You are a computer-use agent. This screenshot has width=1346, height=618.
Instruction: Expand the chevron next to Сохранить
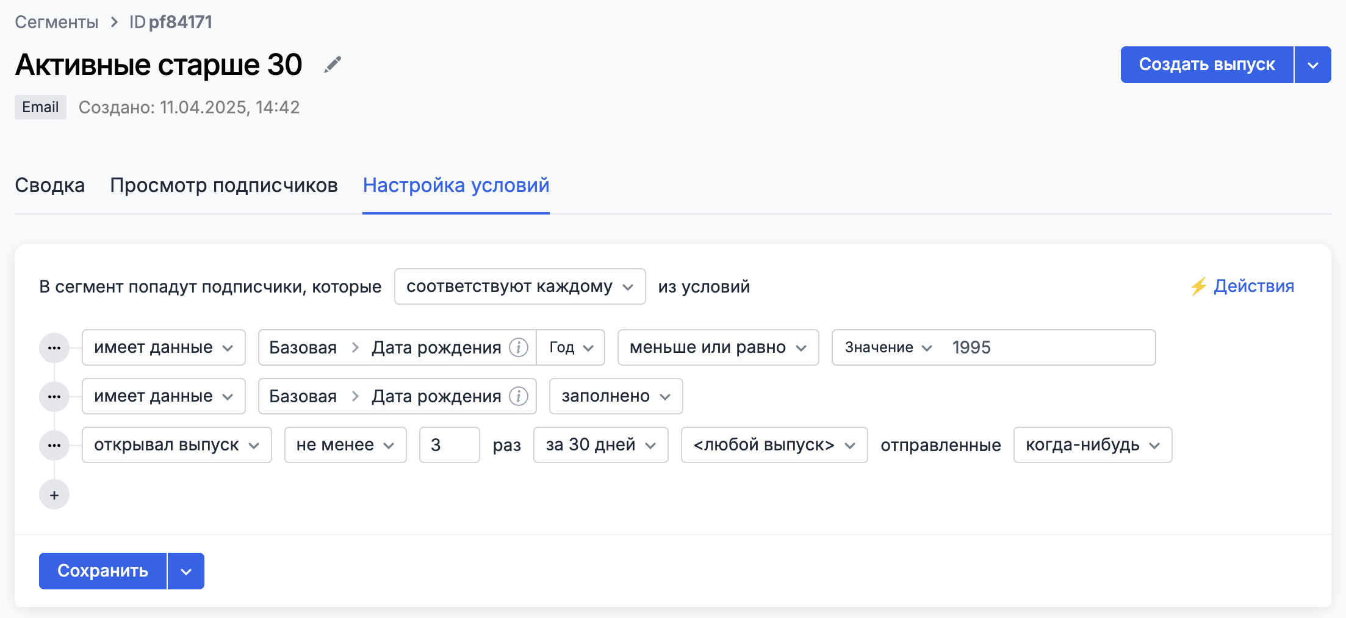click(186, 571)
